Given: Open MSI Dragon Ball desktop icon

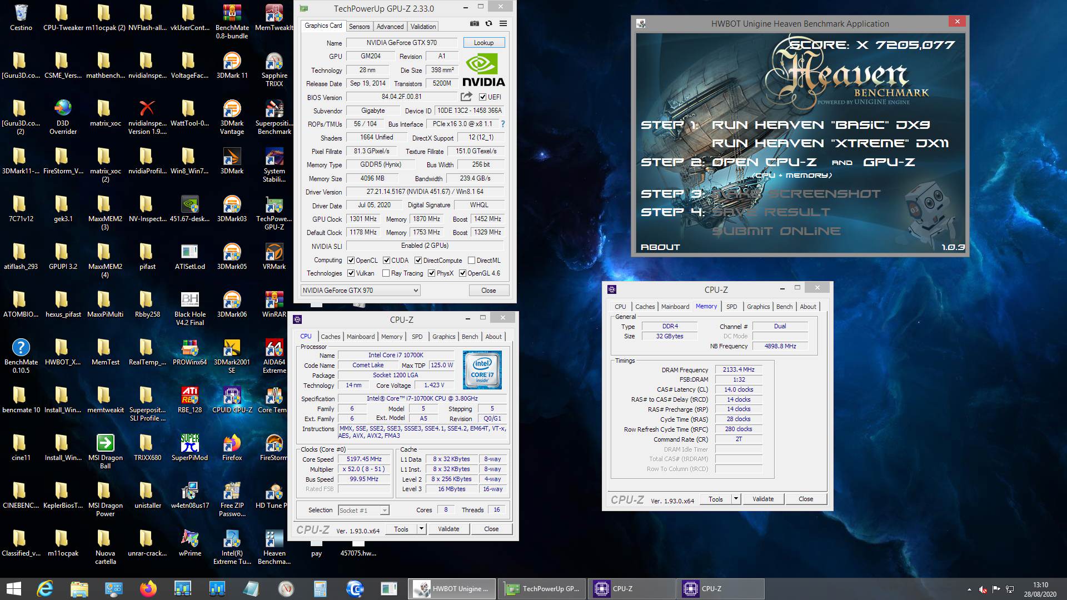Looking at the screenshot, I should (x=105, y=452).
